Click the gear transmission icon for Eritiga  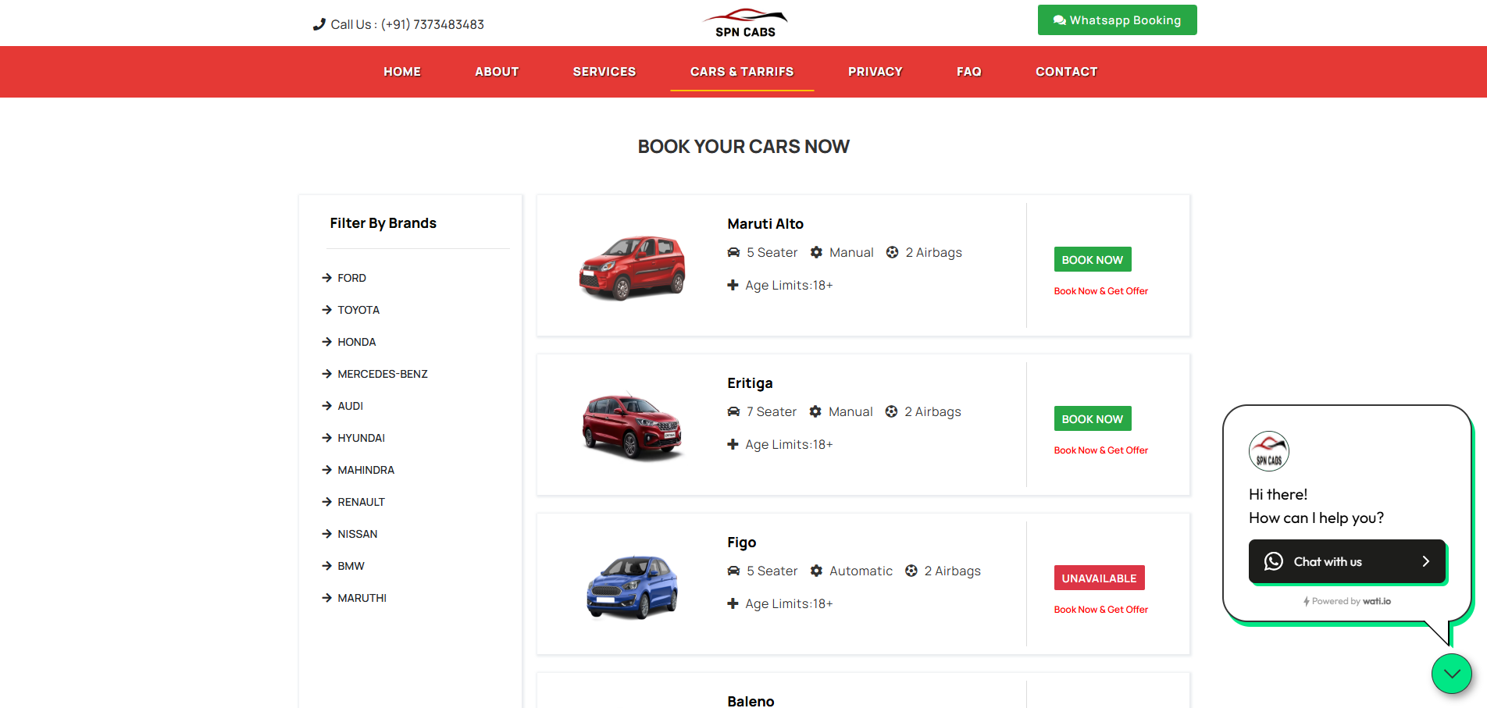[x=815, y=411]
